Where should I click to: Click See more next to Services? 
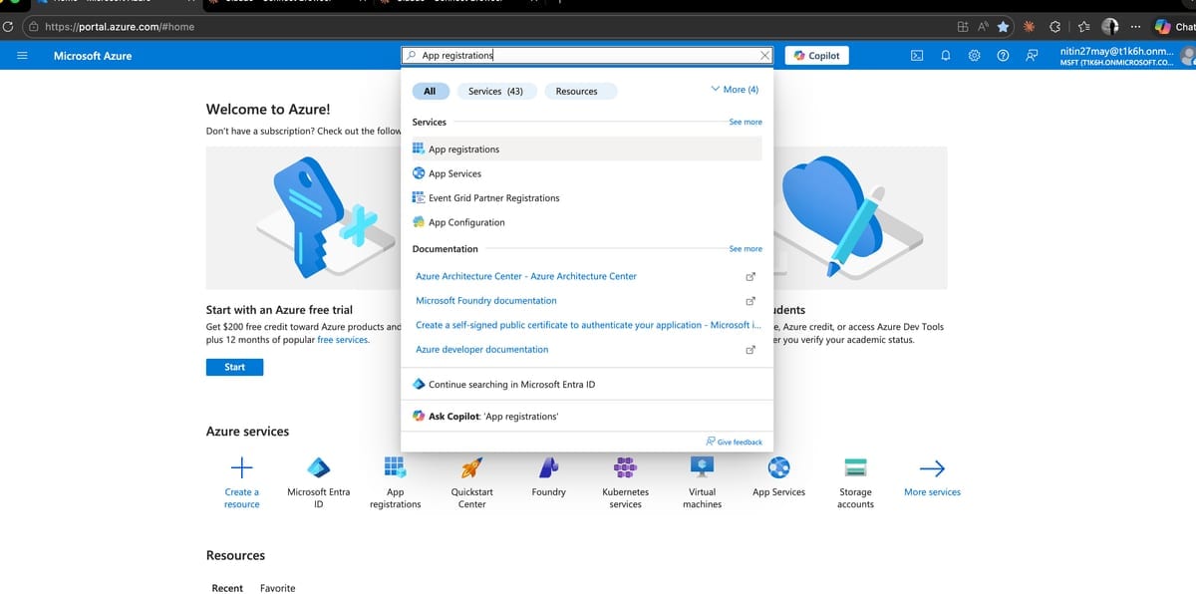(746, 122)
